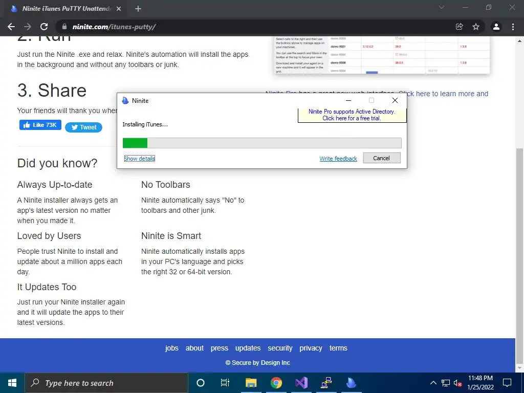
Task: Open a new browser tab
Action: pos(138,9)
